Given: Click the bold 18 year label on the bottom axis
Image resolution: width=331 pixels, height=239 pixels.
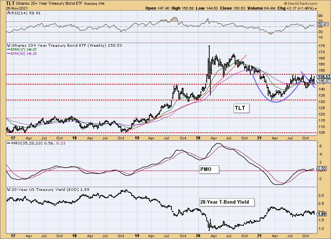Looking at the screenshot, I should click(x=74, y=236).
